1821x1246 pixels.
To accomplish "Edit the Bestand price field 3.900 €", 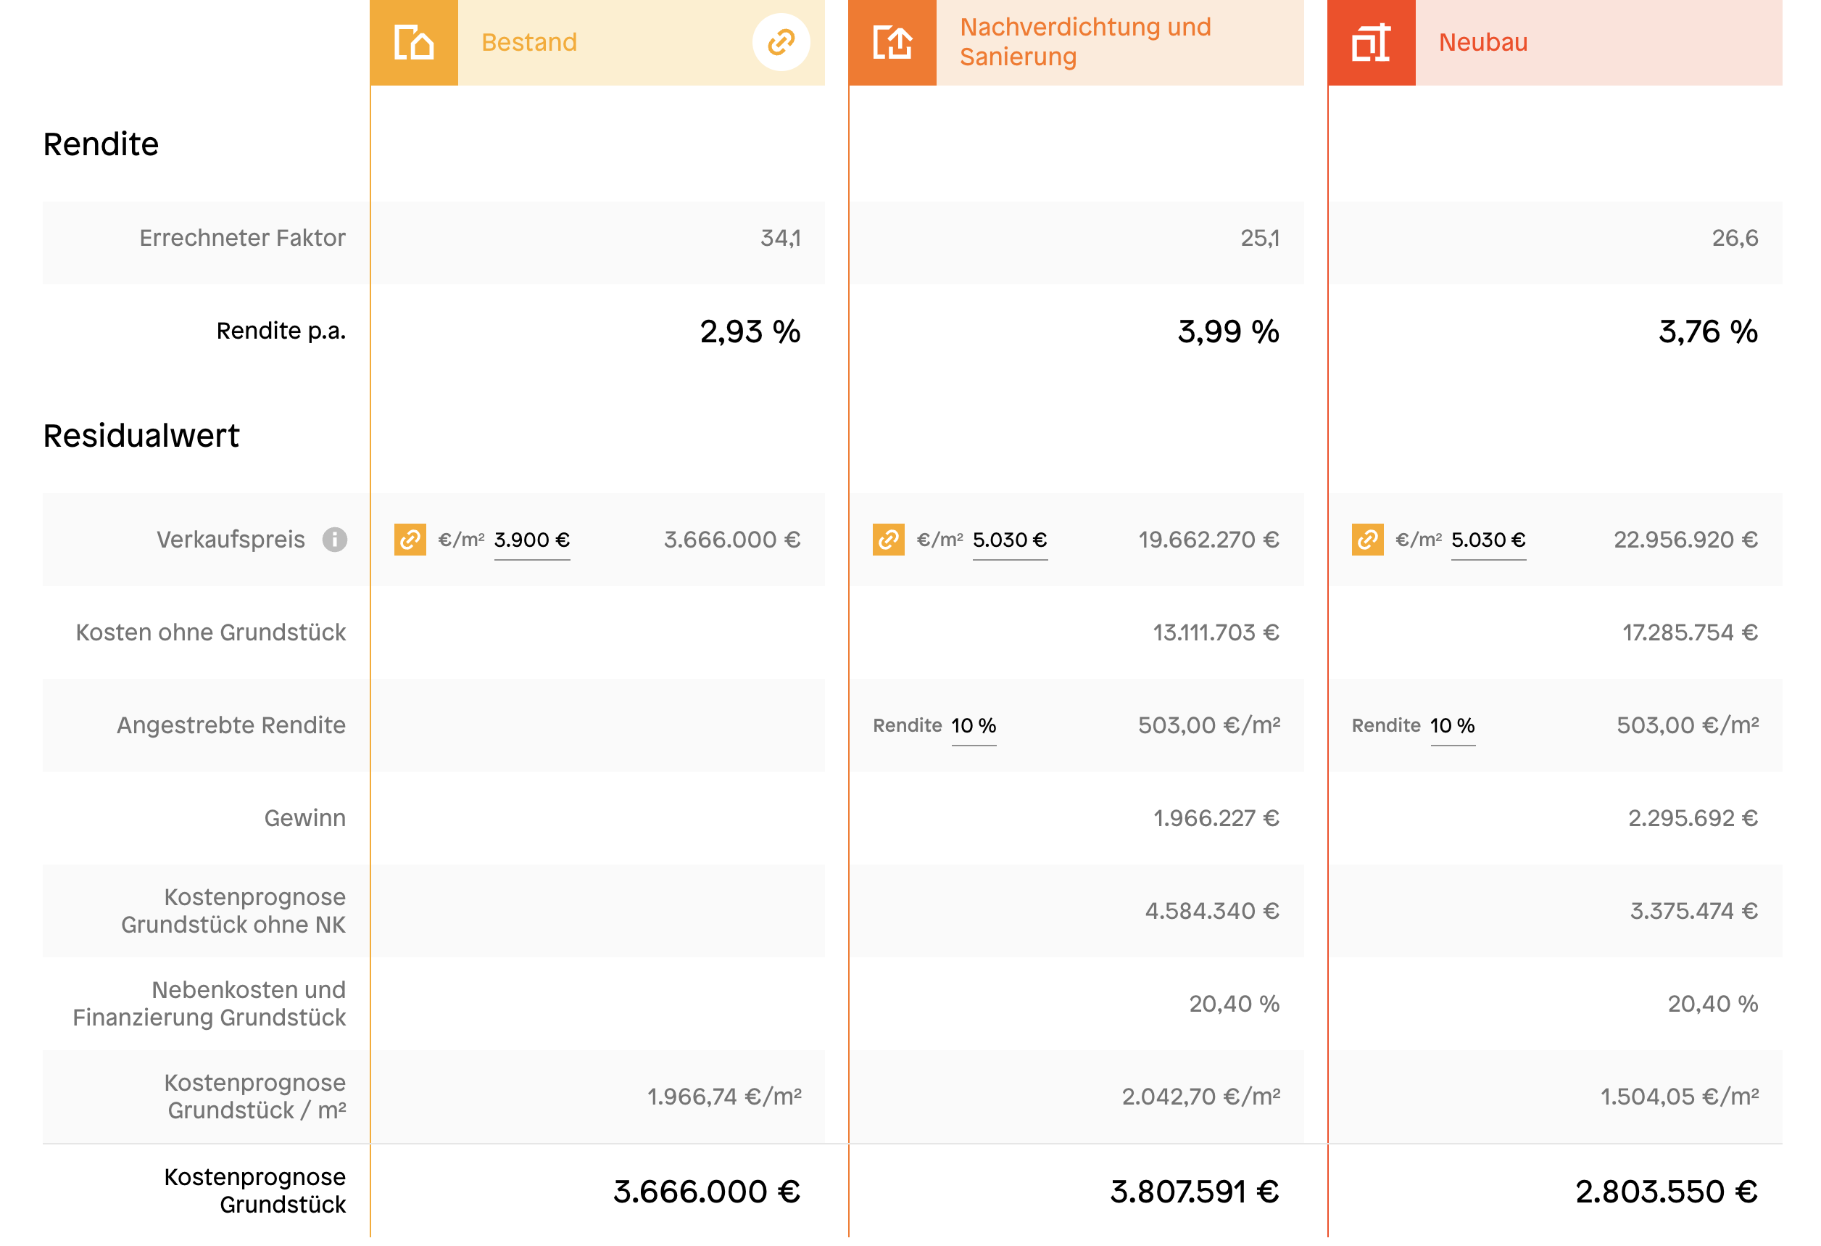I will pyautogui.click(x=531, y=540).
